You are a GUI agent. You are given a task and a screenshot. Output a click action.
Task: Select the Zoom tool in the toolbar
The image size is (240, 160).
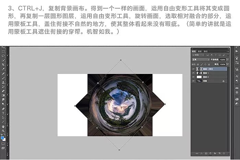3,131
